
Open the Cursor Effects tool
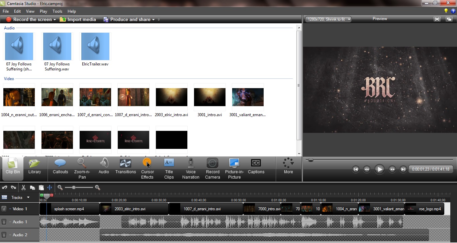[147, 169]
